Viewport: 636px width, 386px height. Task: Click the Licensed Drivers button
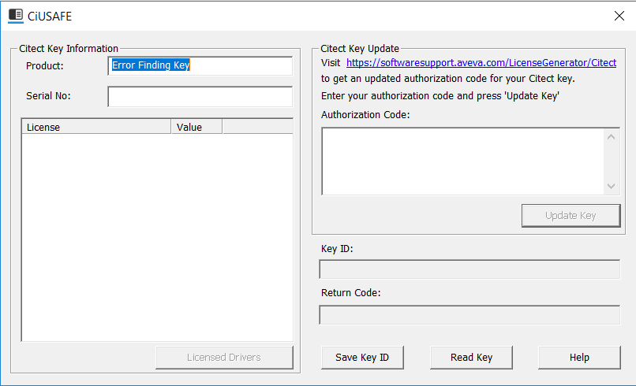coord(224,357)
